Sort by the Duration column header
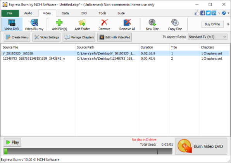The image size is (231, 163). (x=154, y=47)
